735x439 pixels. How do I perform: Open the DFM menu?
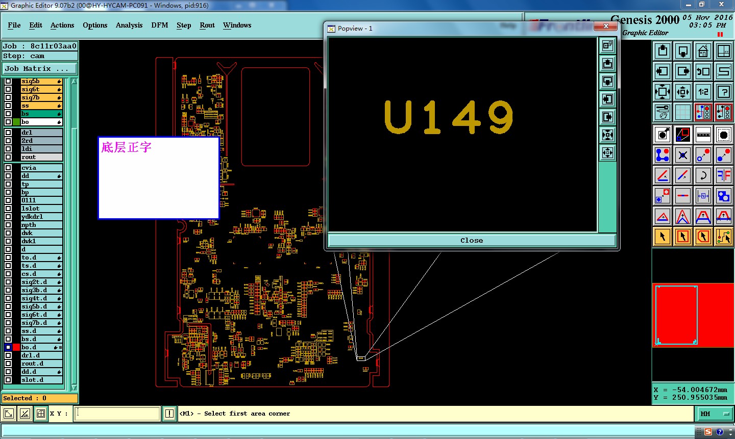[x=160, y=25]
